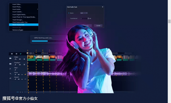Click the Video track name label
This screenshot has width=171, height=103.
coord(16,57)
